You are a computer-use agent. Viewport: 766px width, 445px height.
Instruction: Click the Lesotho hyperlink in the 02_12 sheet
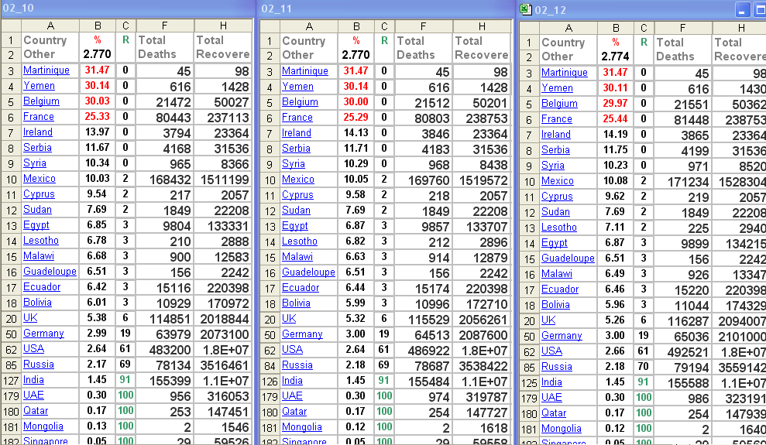558,228
